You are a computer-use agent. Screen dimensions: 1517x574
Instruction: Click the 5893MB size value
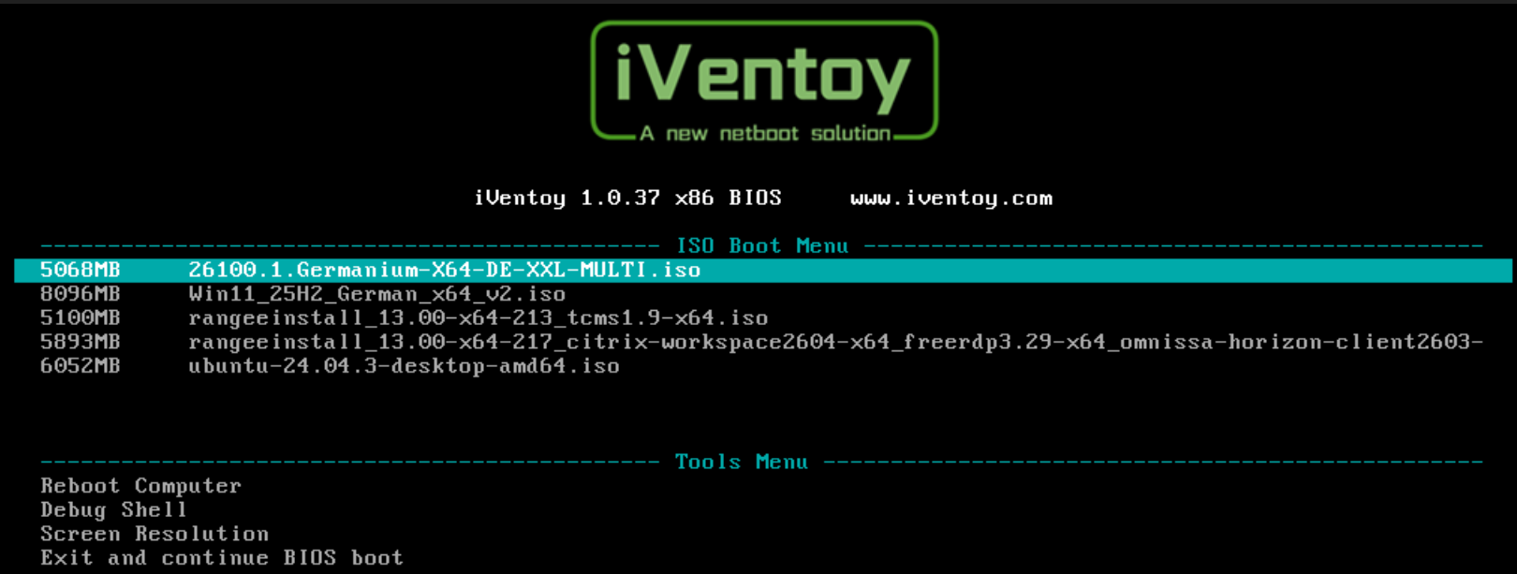(80, 342)
